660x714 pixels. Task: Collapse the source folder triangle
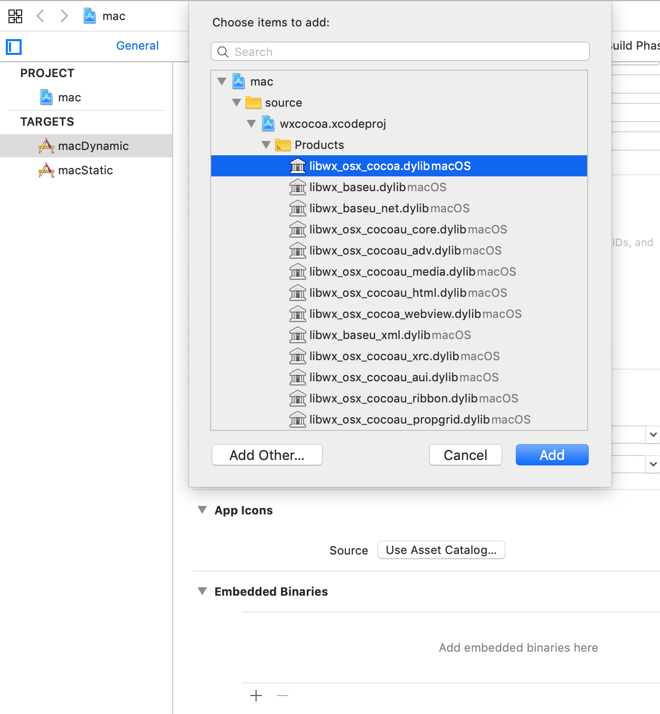[237, 102]
